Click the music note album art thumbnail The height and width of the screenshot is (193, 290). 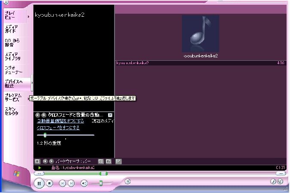(x=200, y=33)
